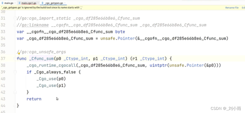Click '_Cgo_always_false' on line 39

[x=55, y=72]
